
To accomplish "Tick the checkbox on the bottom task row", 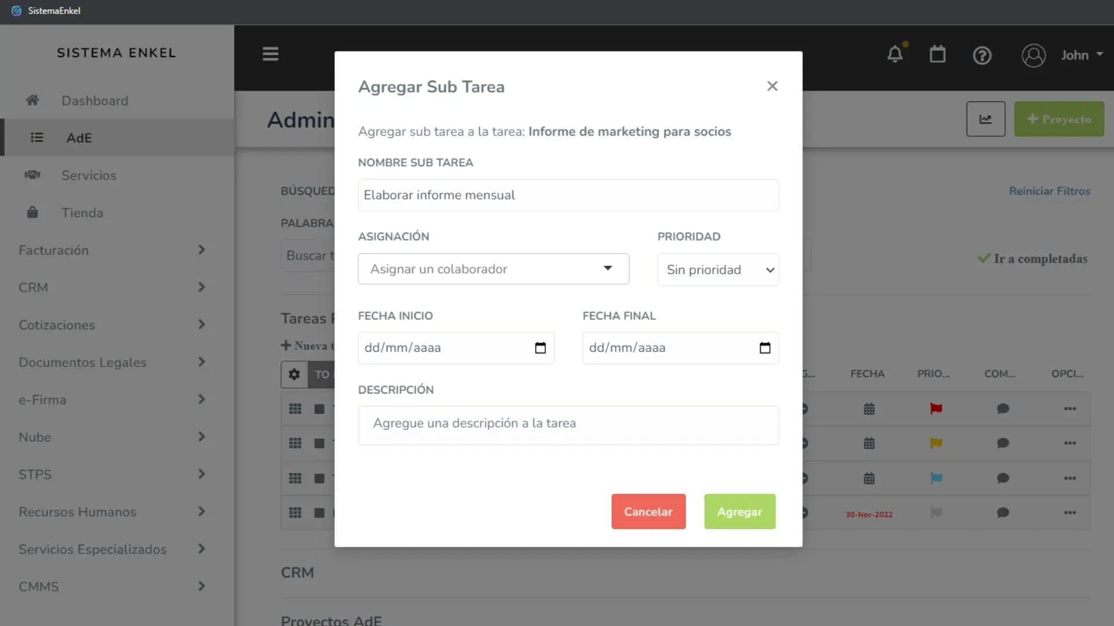I will coord(319,512).
